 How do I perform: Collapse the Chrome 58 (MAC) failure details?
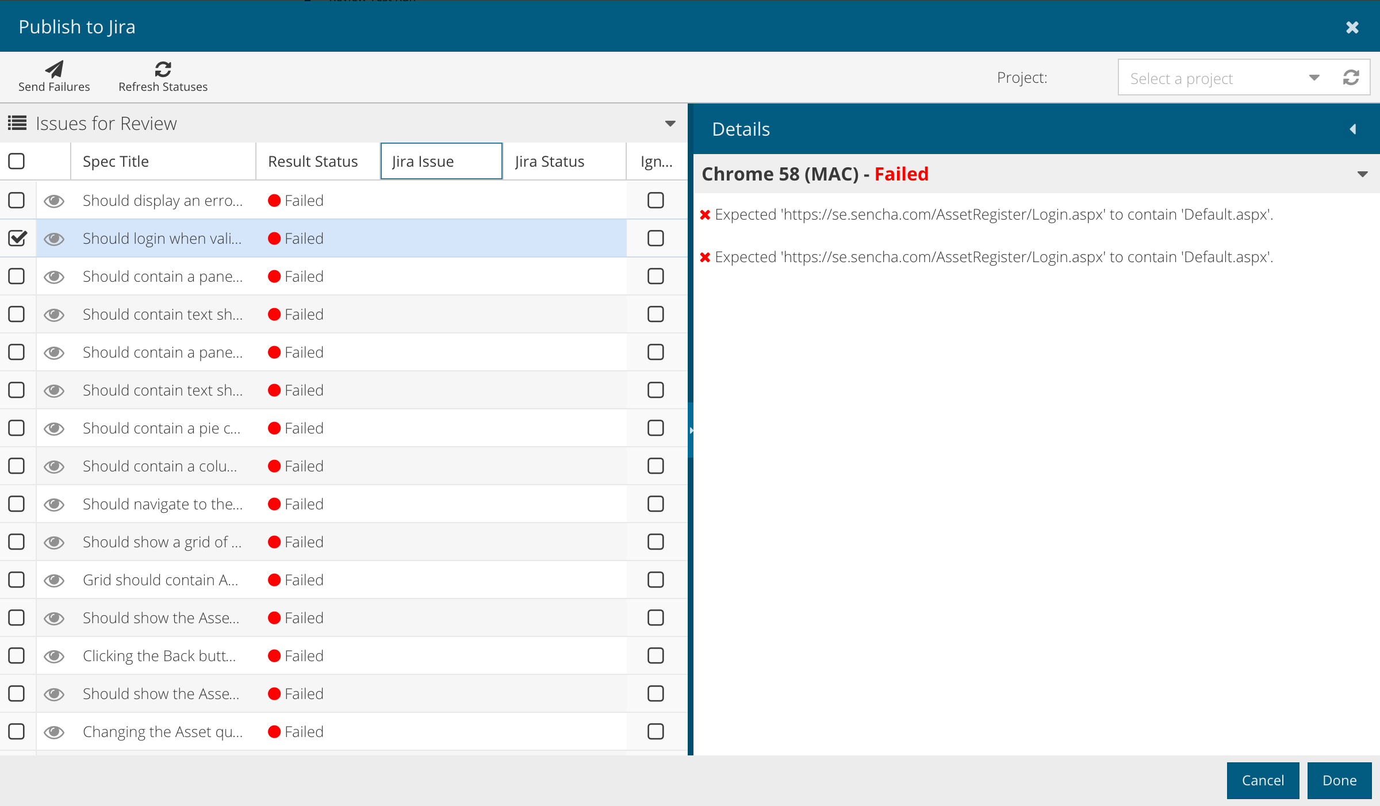[1362, 173]
